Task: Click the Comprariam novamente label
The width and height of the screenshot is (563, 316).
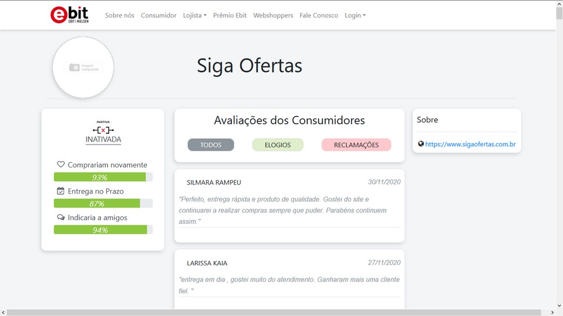Action: tap(108, 165)
